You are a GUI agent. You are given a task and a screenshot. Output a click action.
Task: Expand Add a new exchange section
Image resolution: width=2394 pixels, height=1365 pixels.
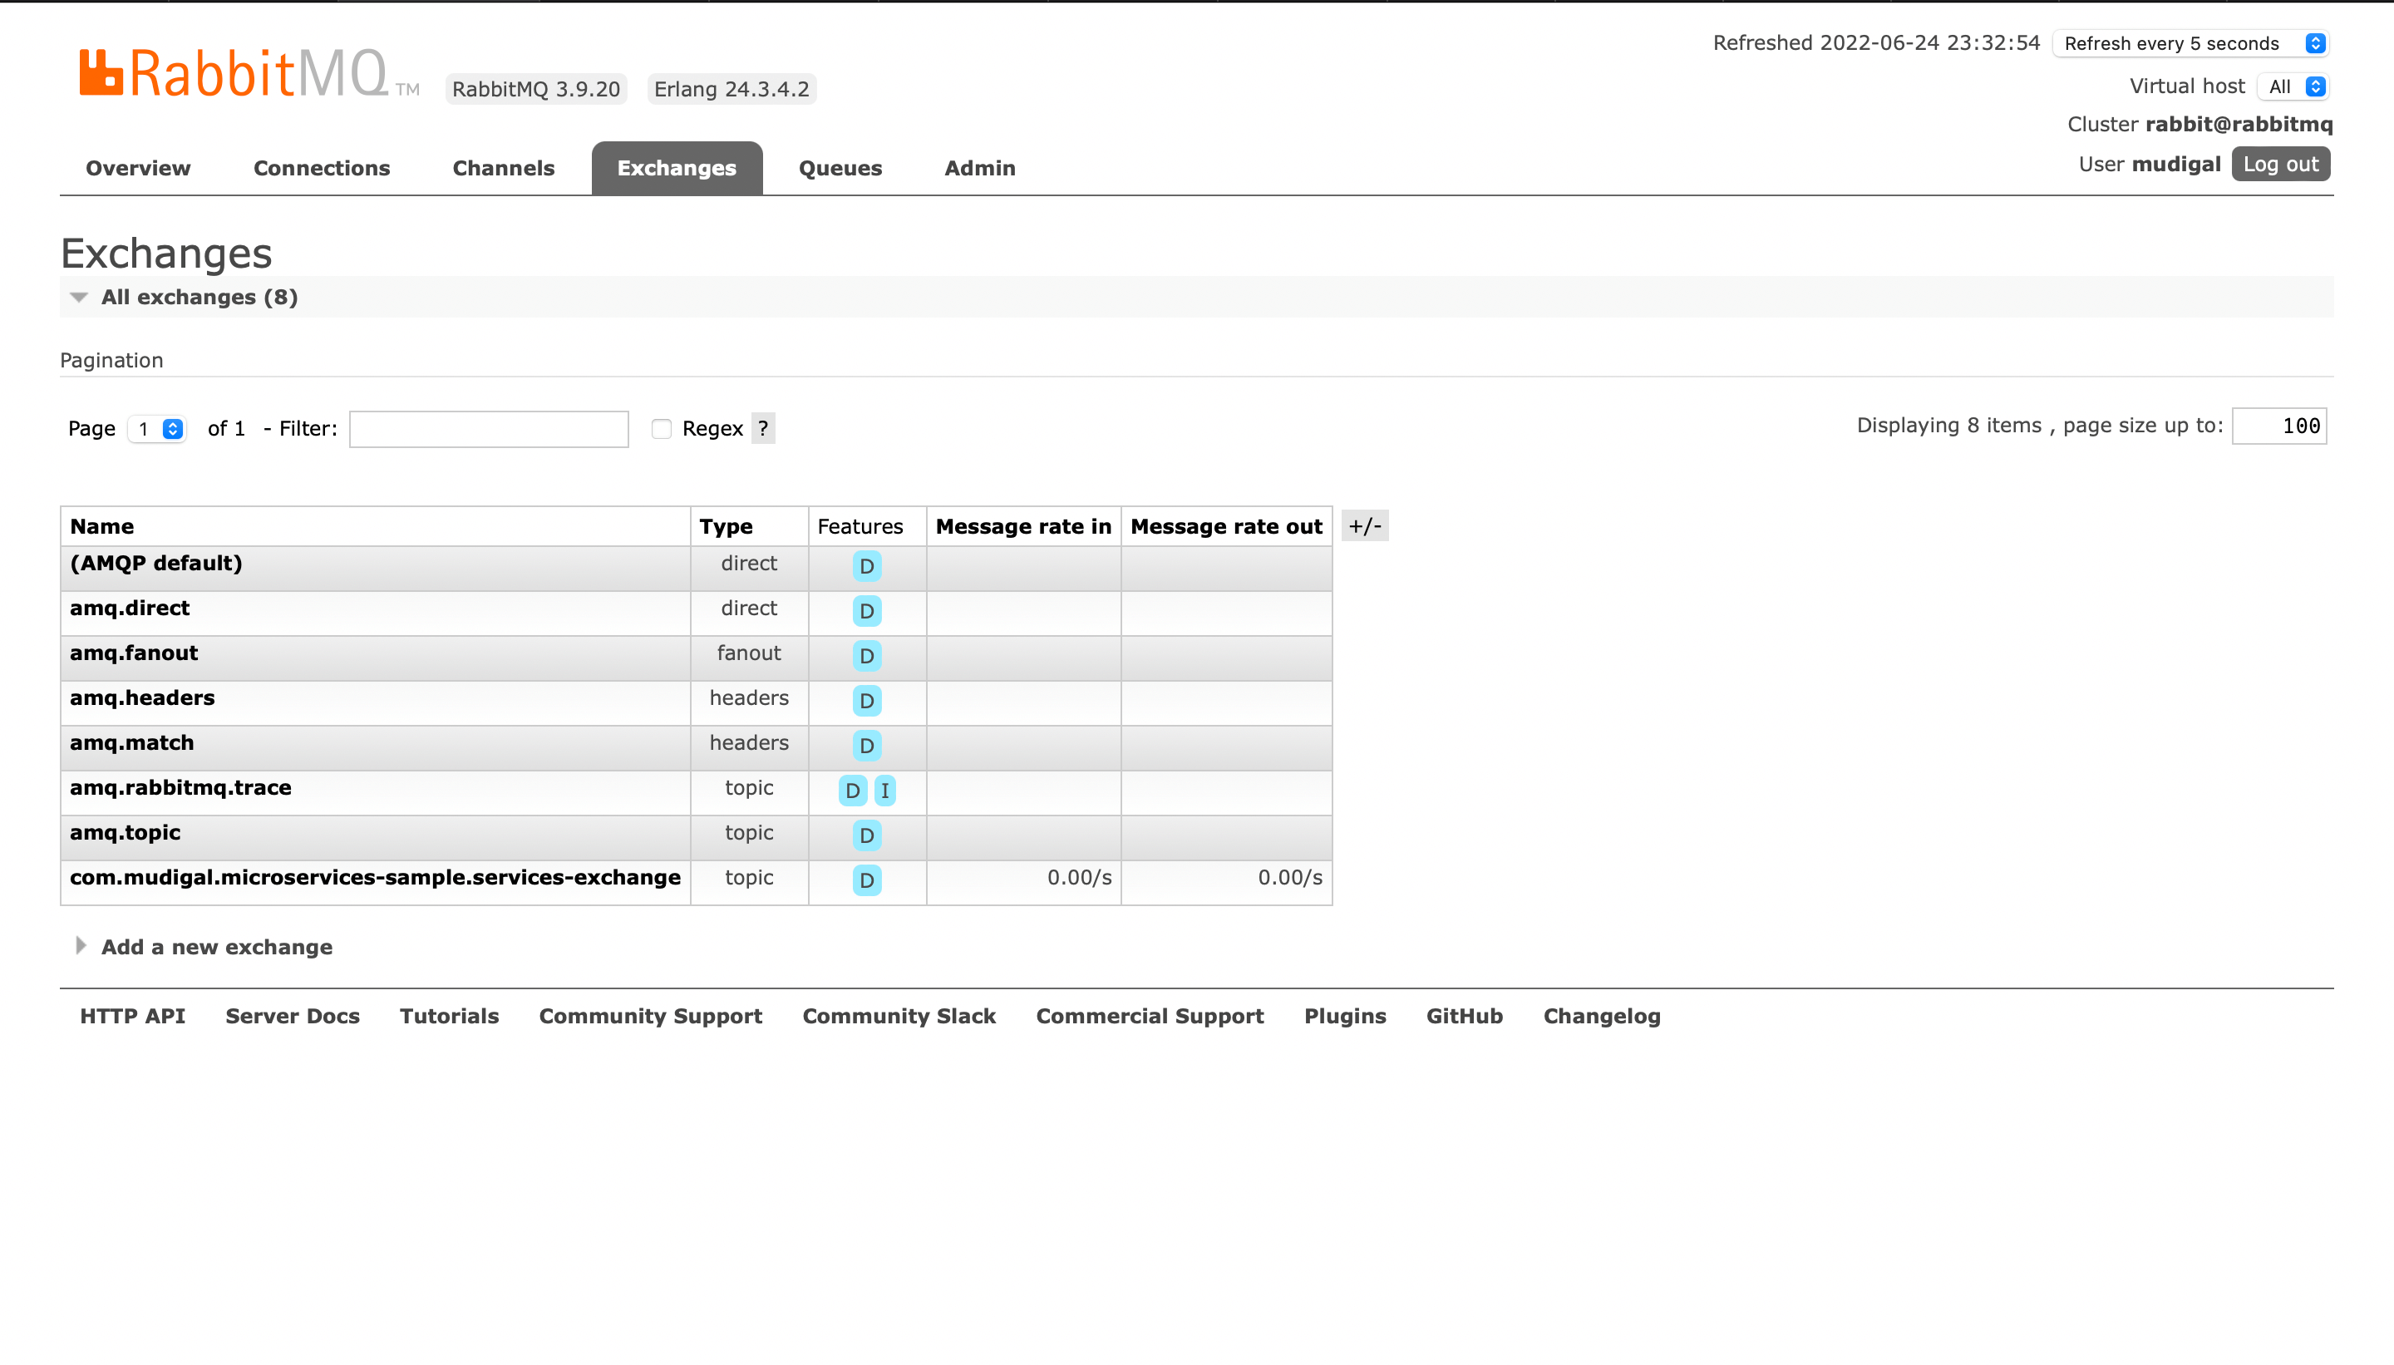pyautogui.click(x=215, y=947)
